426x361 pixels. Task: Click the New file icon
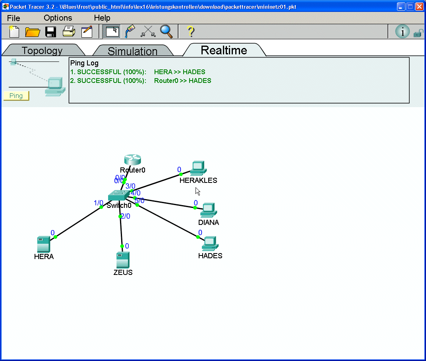click(14, 31)
